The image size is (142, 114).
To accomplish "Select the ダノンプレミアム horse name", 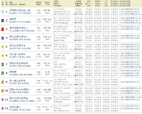I will click(x=19, y=98).
